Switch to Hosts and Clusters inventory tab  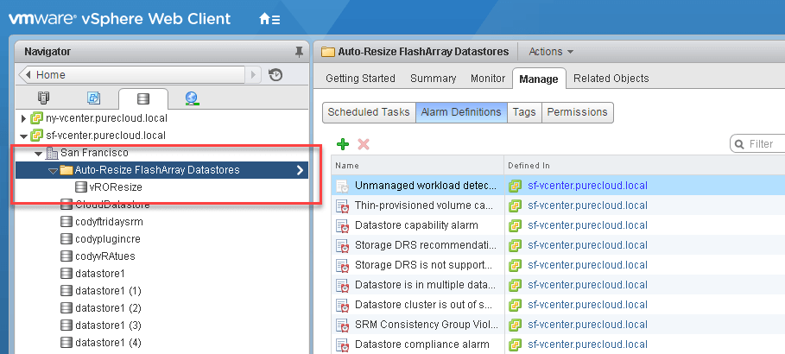43,98
